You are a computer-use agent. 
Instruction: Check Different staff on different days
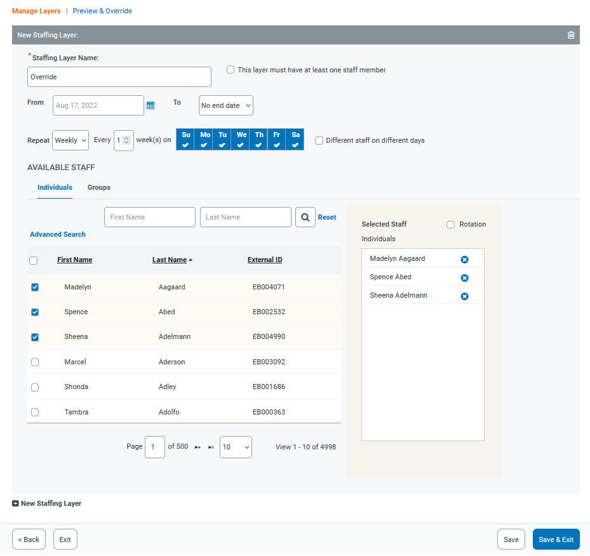pos(319,140)
